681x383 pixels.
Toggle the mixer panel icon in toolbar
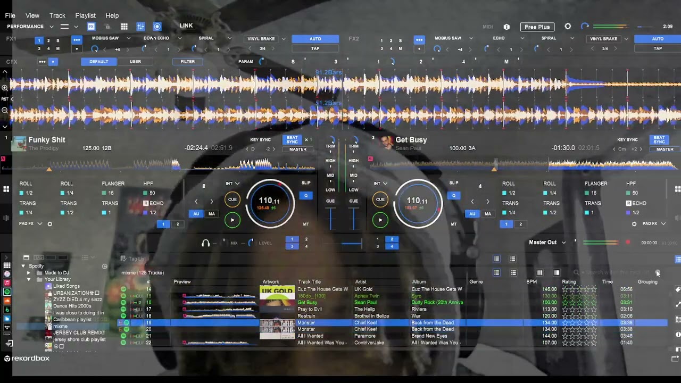pos(140,27)
